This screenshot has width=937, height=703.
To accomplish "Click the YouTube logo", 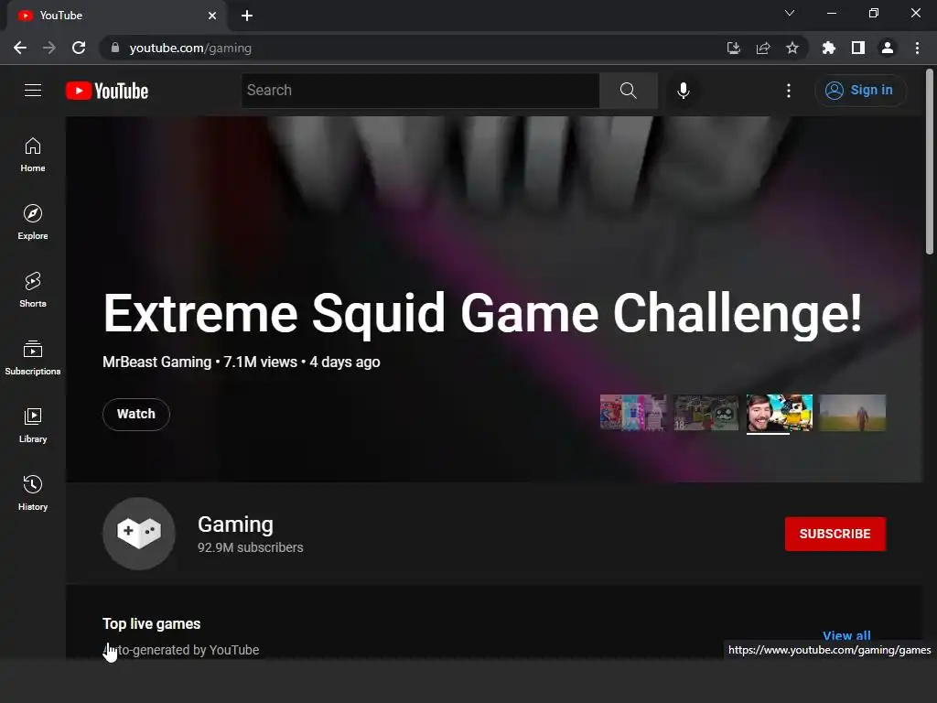I will pyautogui.click(x=107, y=91).
